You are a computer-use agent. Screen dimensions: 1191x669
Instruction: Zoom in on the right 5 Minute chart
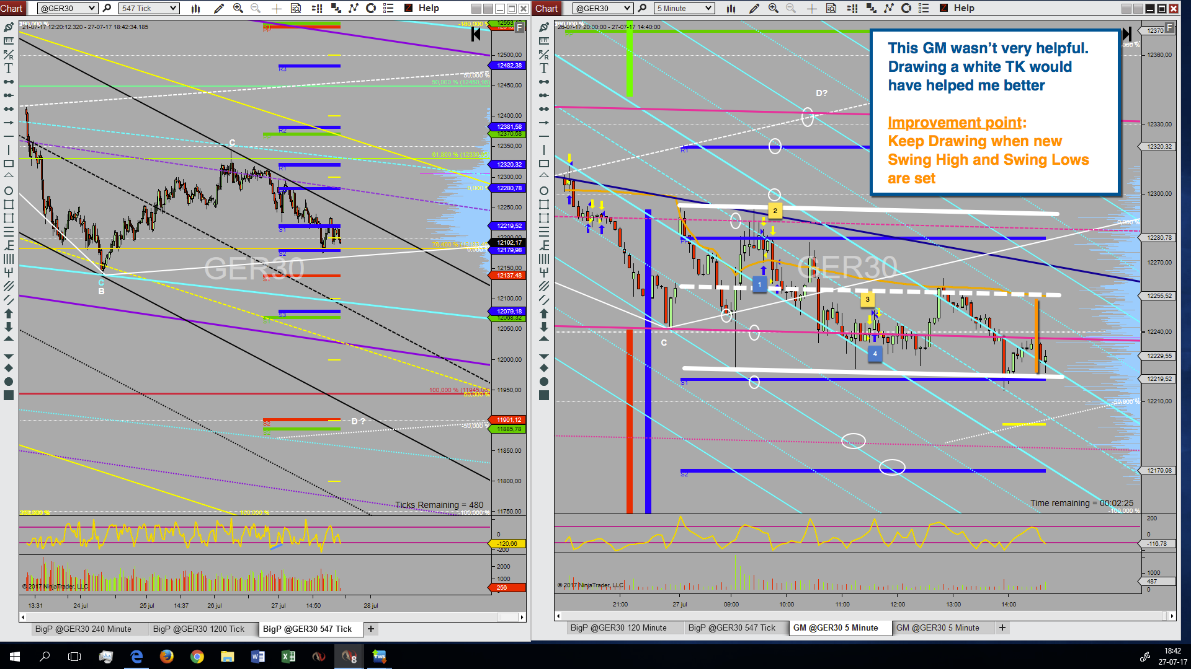click(x=773, y=8)
